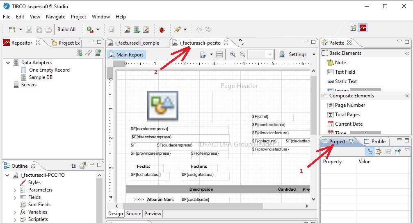Image resolution: width=413 pixels, height=223 pixels.
Task: Open the Navigate menu
Action: [56, 16]
